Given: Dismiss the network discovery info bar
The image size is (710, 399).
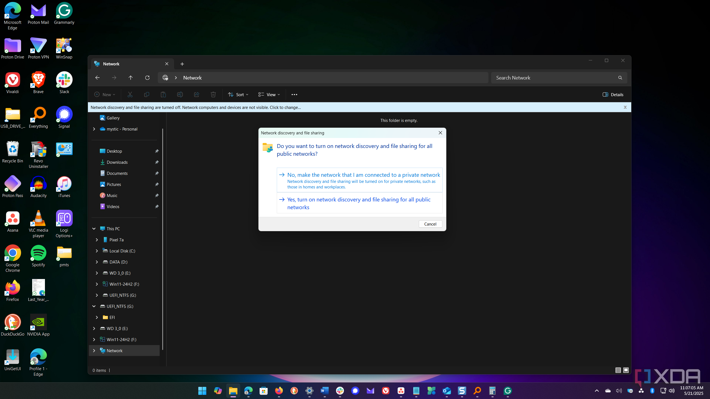Looking at the screenshot, I should click(625, 107).
